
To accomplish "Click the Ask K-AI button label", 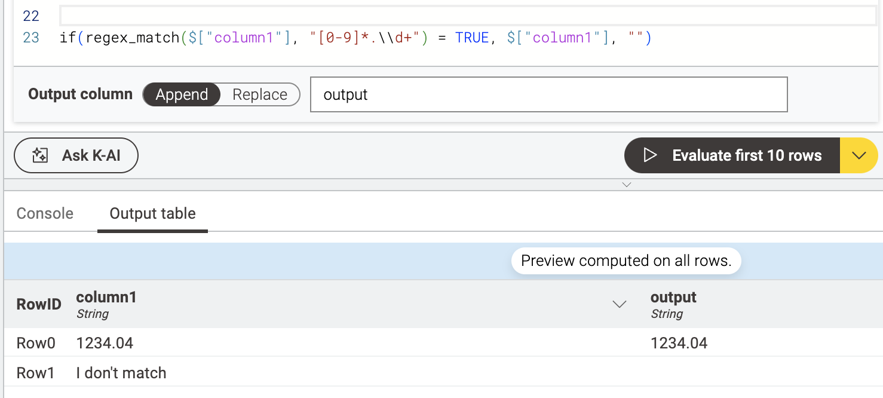I will pos(91,155).
